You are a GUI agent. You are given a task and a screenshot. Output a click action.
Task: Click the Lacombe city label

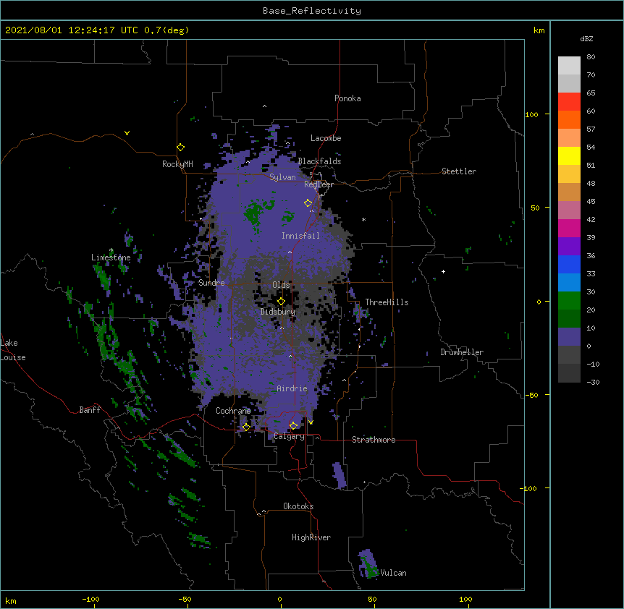tap(326, 138)
